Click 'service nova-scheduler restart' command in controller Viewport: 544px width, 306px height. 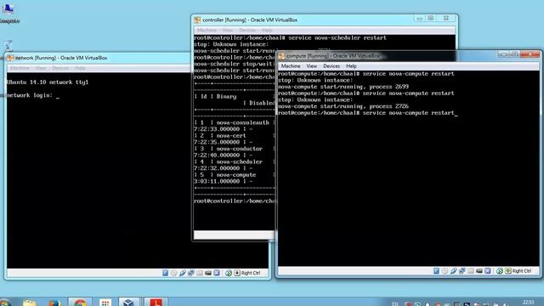pos(337,37)
